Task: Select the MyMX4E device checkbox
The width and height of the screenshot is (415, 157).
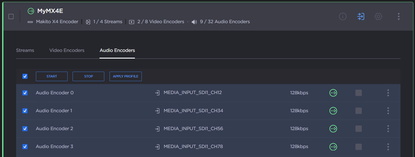Action: 11,17
